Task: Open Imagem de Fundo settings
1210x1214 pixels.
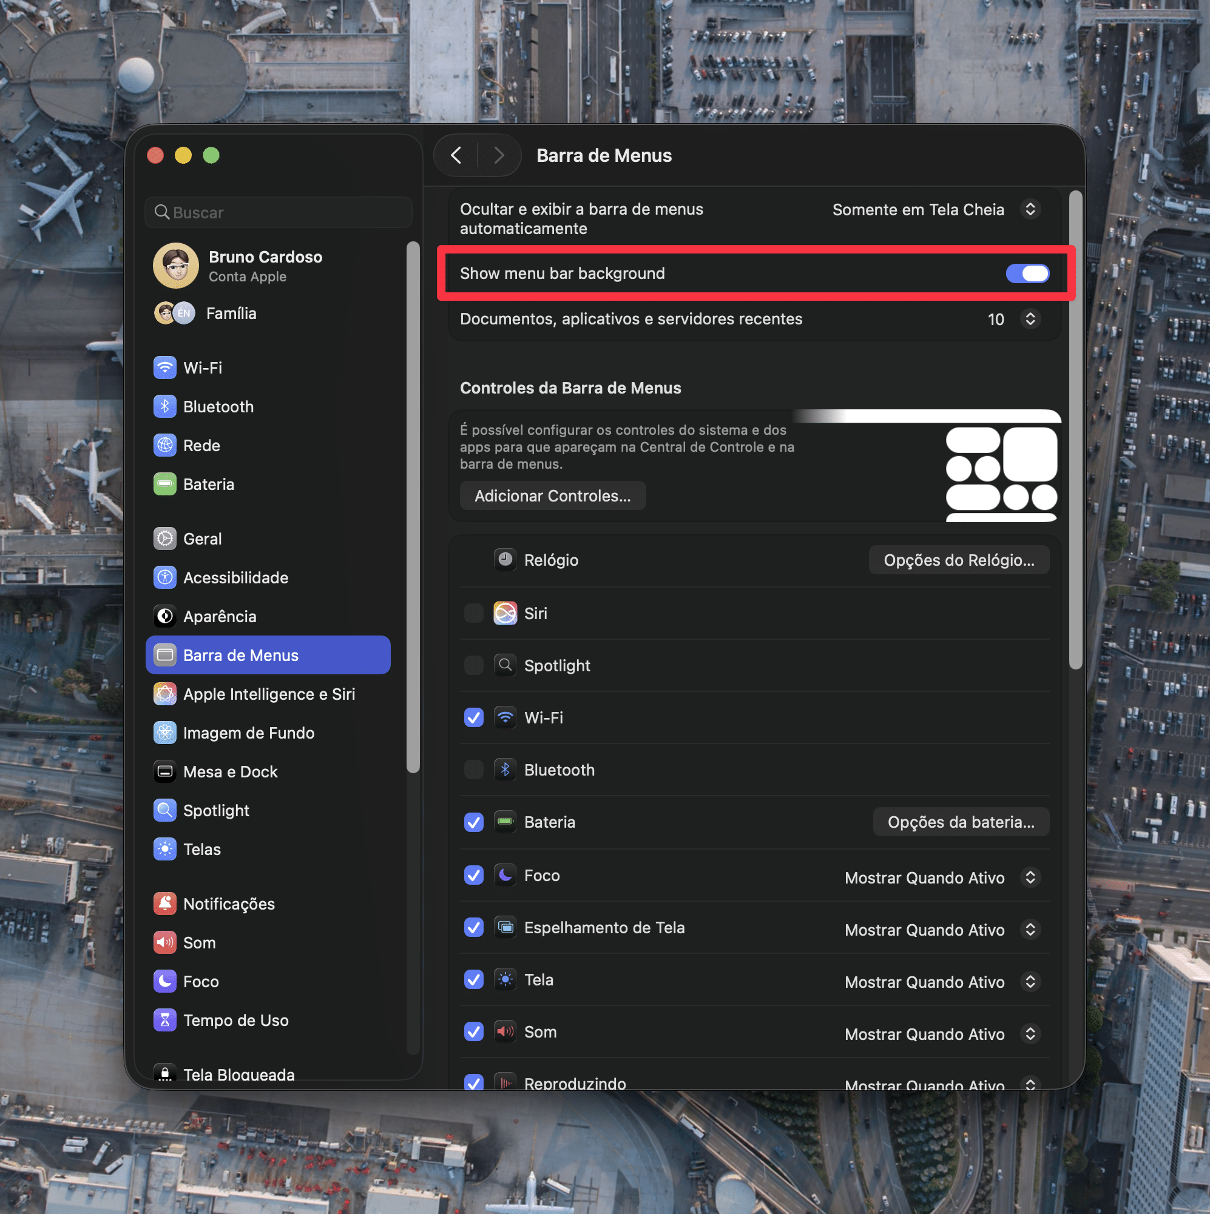Action: click(x=268, y=733)
